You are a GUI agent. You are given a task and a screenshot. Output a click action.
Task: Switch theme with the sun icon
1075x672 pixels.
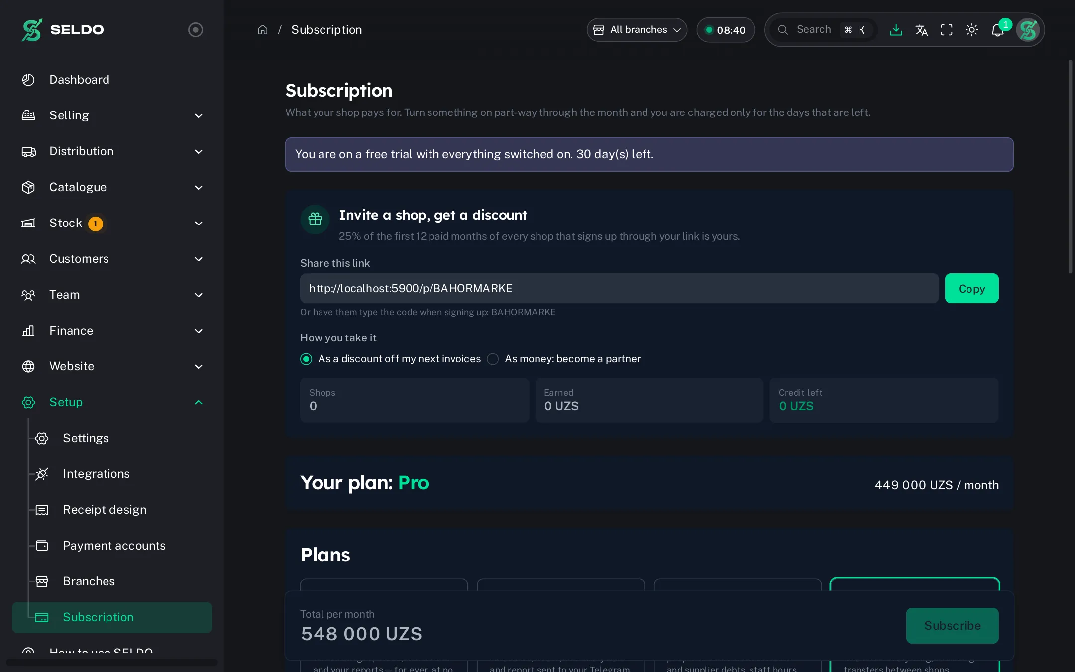[972, 30]
